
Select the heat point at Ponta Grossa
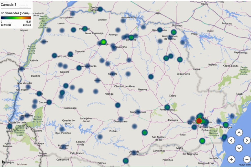[167, 107]
